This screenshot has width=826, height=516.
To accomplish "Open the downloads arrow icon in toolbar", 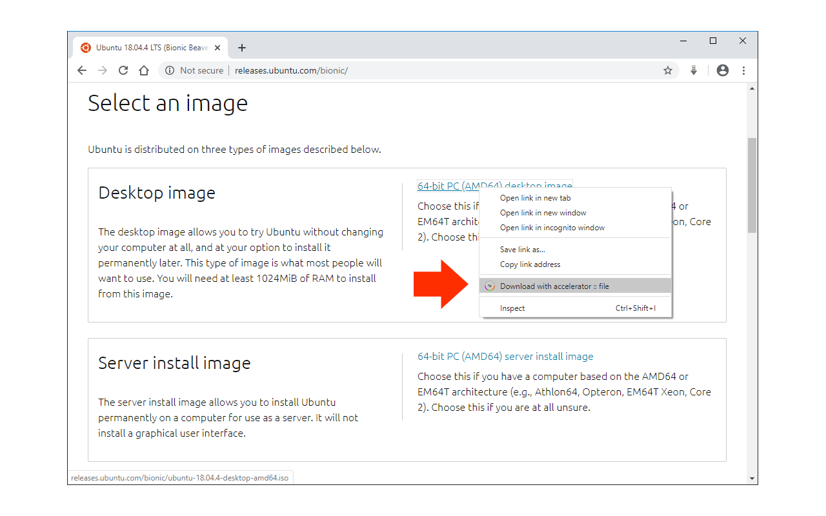I will 693,70.
